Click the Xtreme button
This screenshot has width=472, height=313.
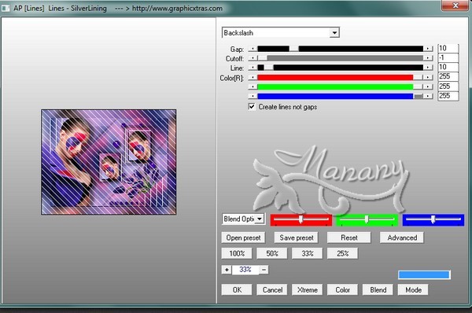(x=307, y=289)
